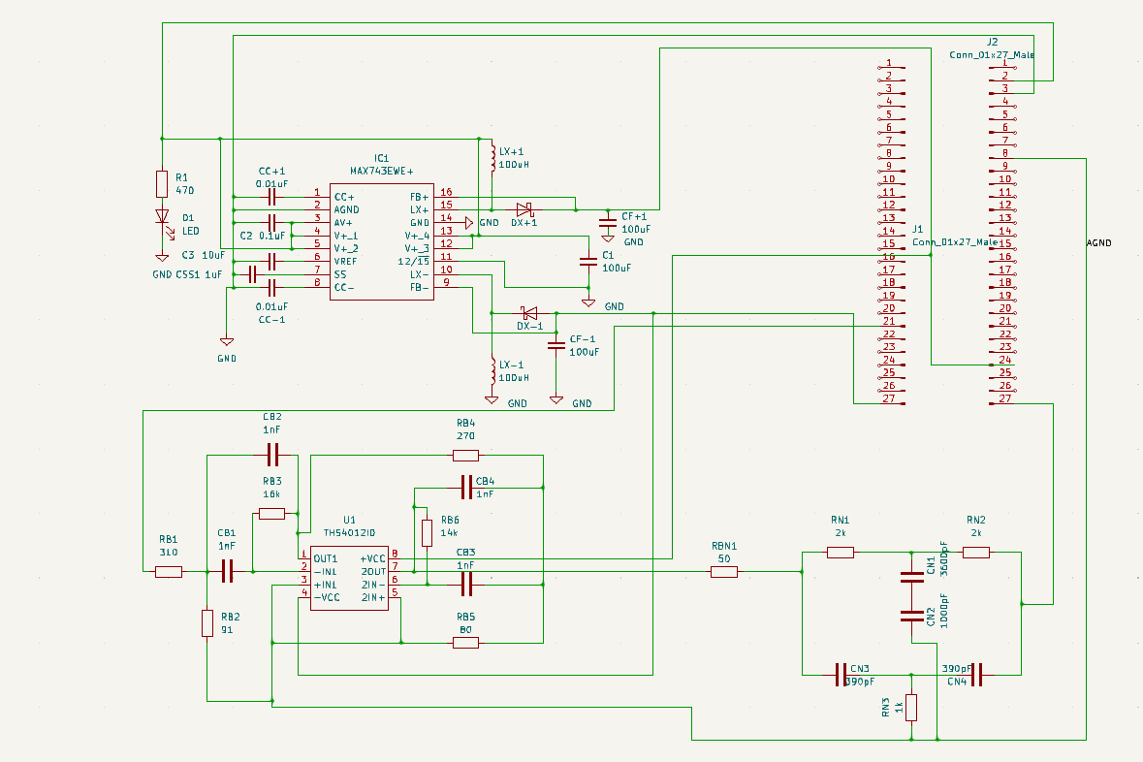Select the CB3 1nF capacitor symbol

click(466, 584)
